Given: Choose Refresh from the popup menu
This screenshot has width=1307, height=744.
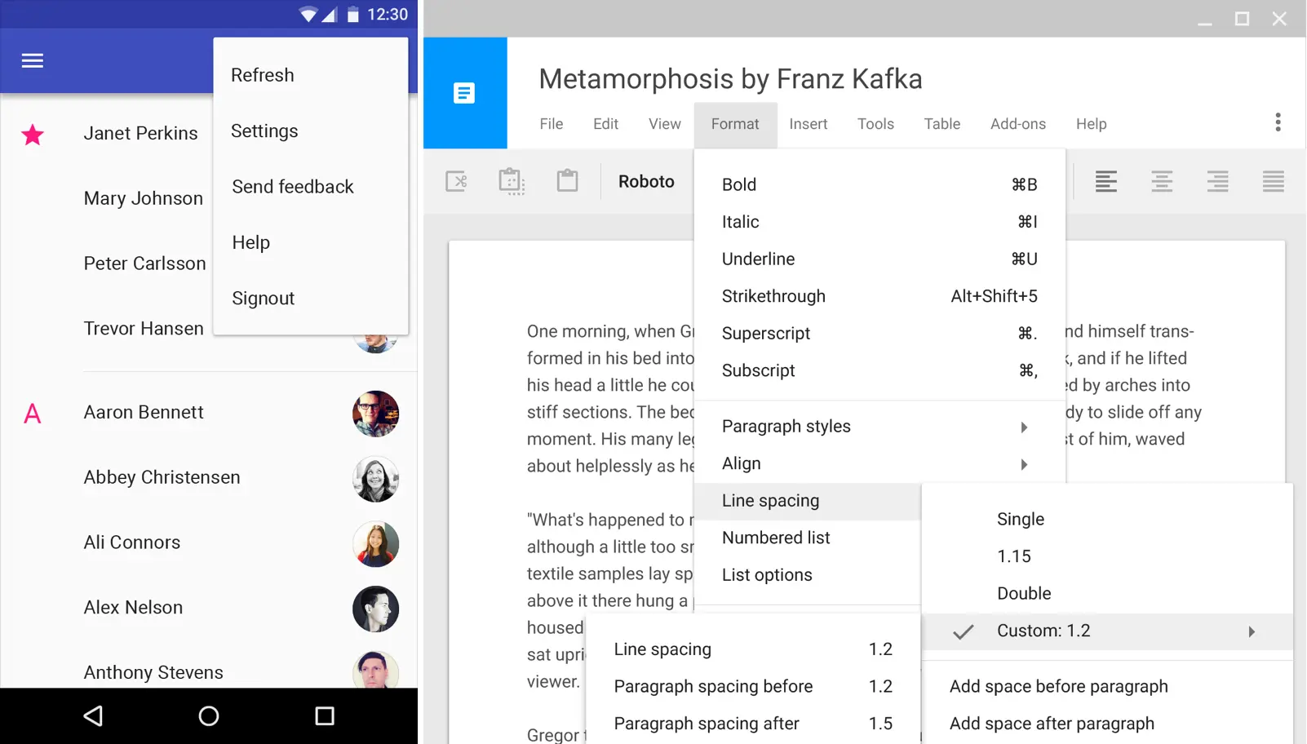Looking at the screenshot, I should [311, 75].
